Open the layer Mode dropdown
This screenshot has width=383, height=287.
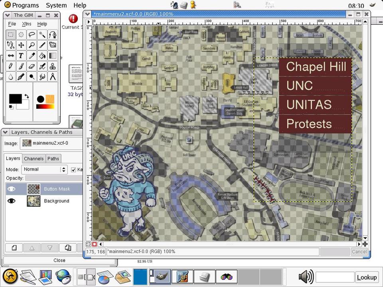[44, 169]
